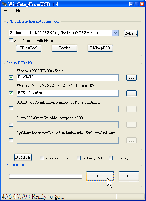Turn on Show Log
This screenshot has height=201, width=146.
pyautogui.click(x=110, y=158)
